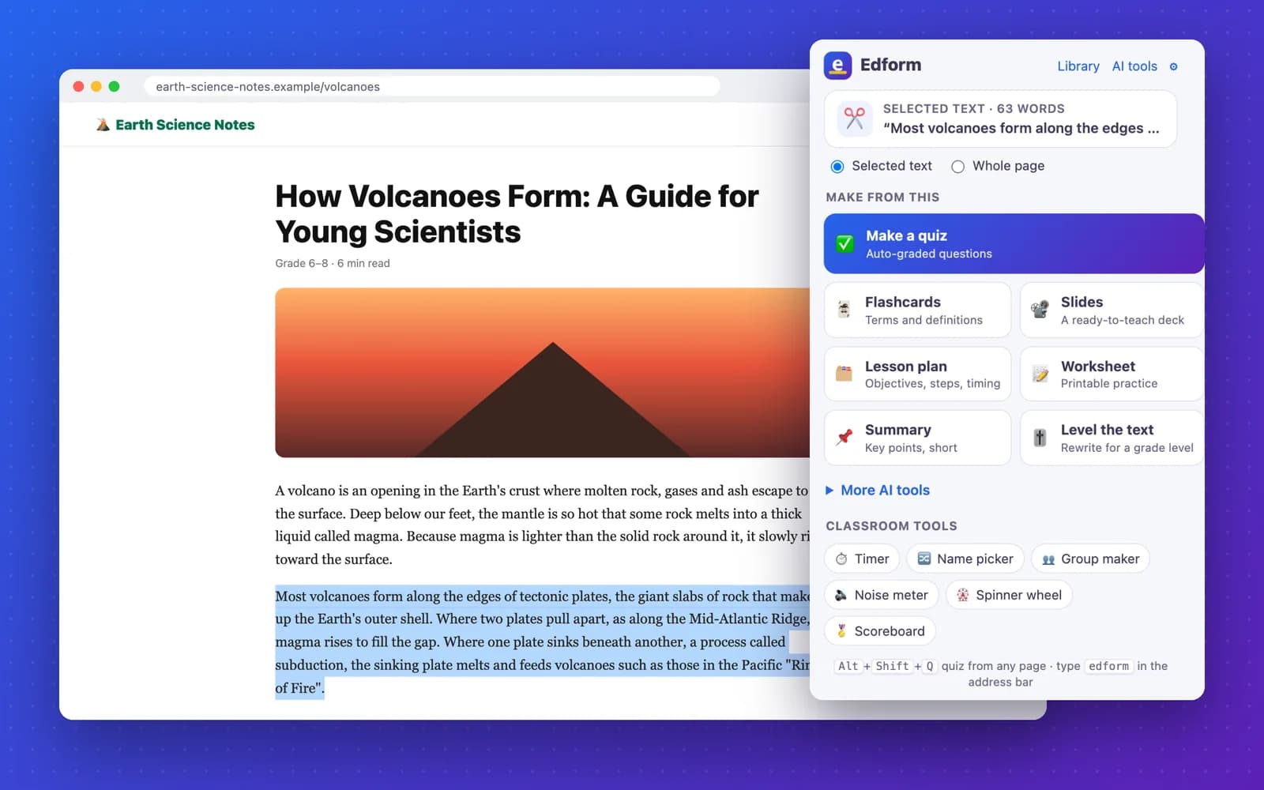This screenshot has width=1264, height=790.
Task: Click the Lesson plan icon
Action: pos(844,374)
